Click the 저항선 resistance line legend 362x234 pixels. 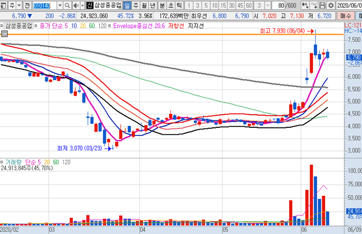pyautogui.click(x=176, y=26)
